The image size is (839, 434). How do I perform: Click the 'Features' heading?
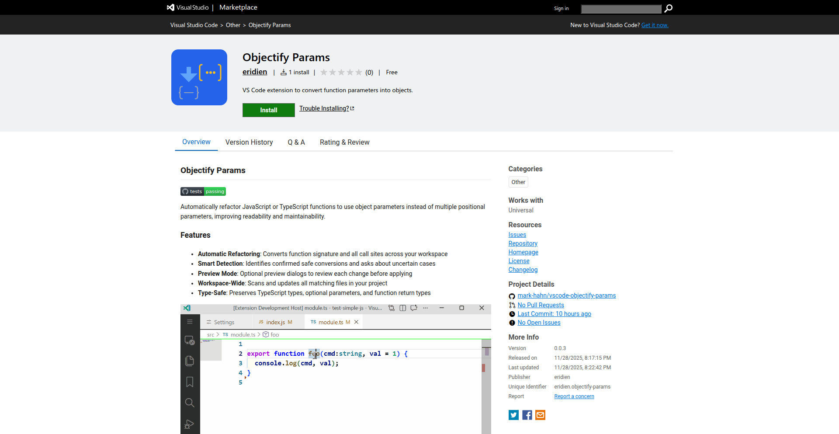tap(195, 235)
